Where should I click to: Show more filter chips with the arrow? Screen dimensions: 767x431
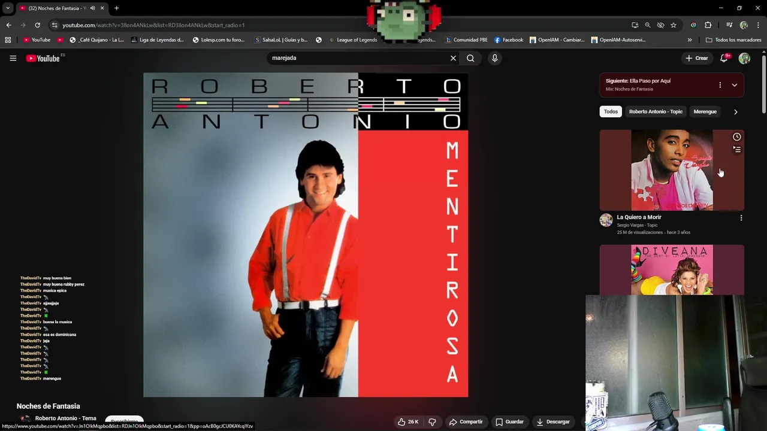click(x=736, y=112)
